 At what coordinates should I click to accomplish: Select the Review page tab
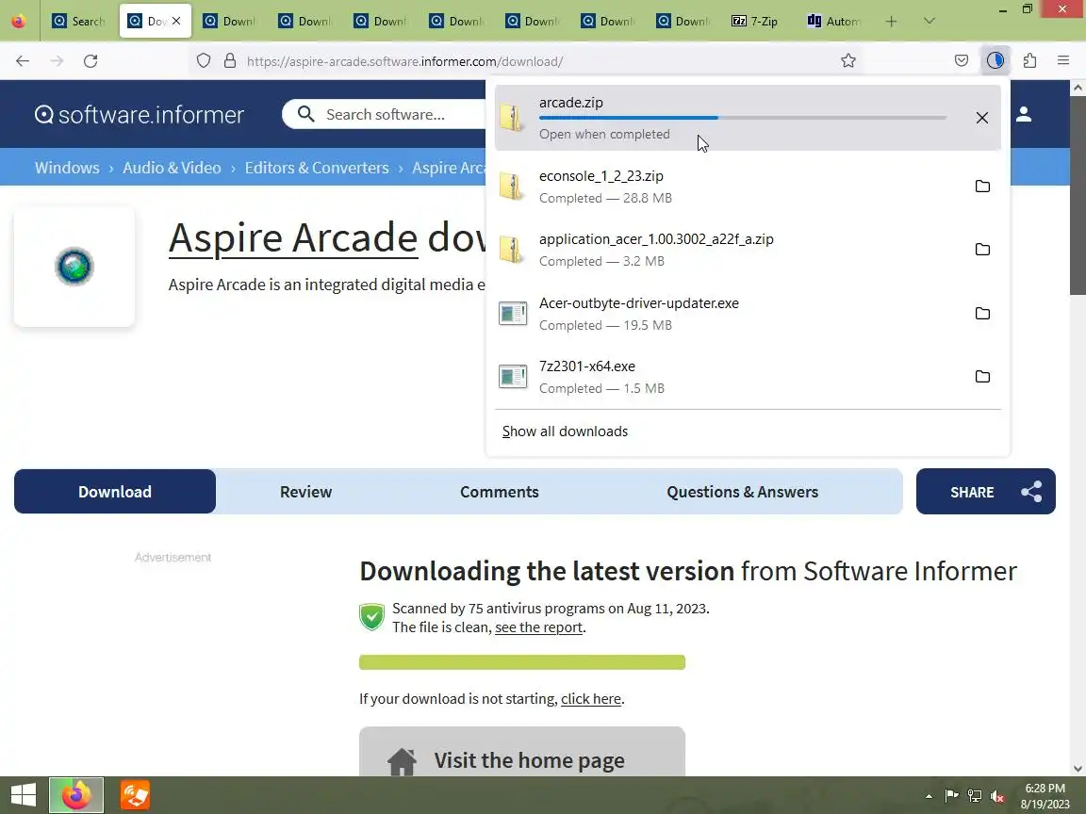(x=305, y=492)
